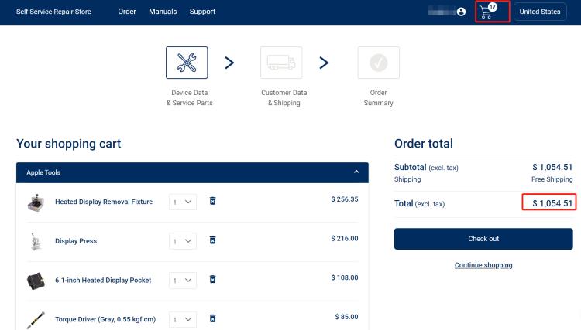The image size is (581, 330).
Task: Open the shopping cart icon
Action: click(x=487, y=12)
